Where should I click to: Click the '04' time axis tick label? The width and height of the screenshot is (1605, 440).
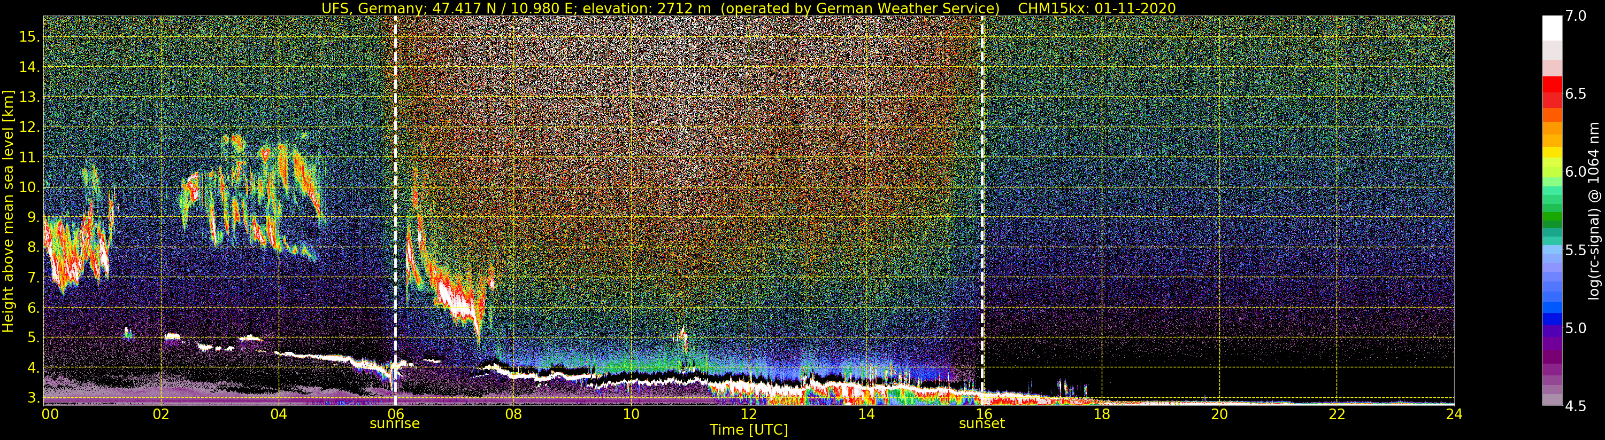click(x=279, y=414)
